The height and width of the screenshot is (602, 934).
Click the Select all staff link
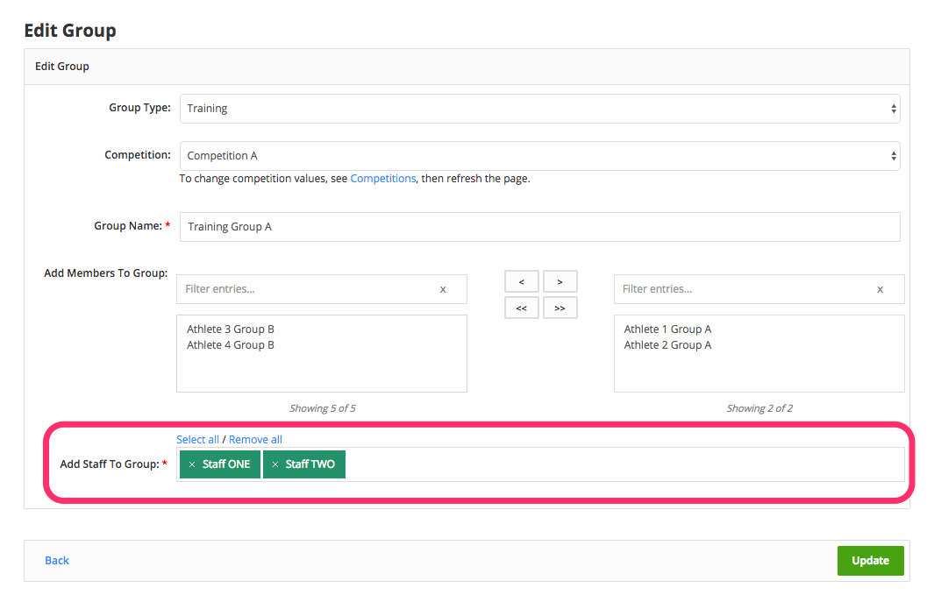[197, 439]
